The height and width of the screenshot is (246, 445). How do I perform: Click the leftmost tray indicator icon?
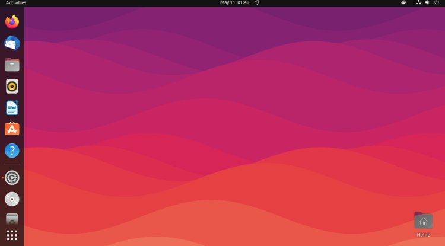pyautogui.click(x=404, y=3)
